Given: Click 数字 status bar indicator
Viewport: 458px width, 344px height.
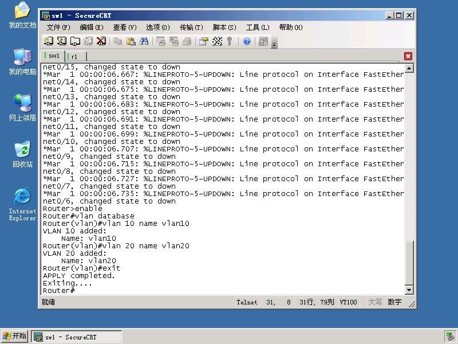Looking at the screenshot, I should click(394, 302).
